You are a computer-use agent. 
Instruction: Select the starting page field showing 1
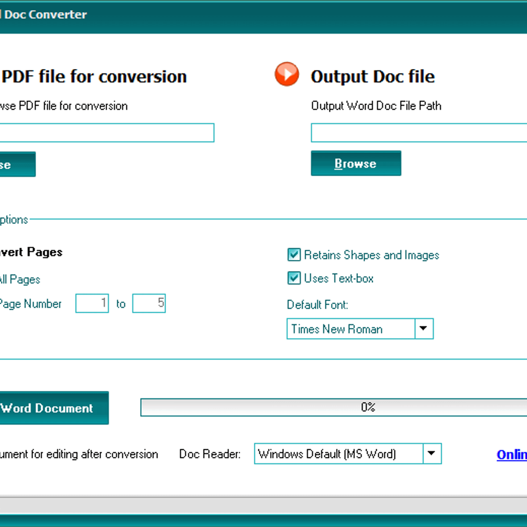coord(92,303)
